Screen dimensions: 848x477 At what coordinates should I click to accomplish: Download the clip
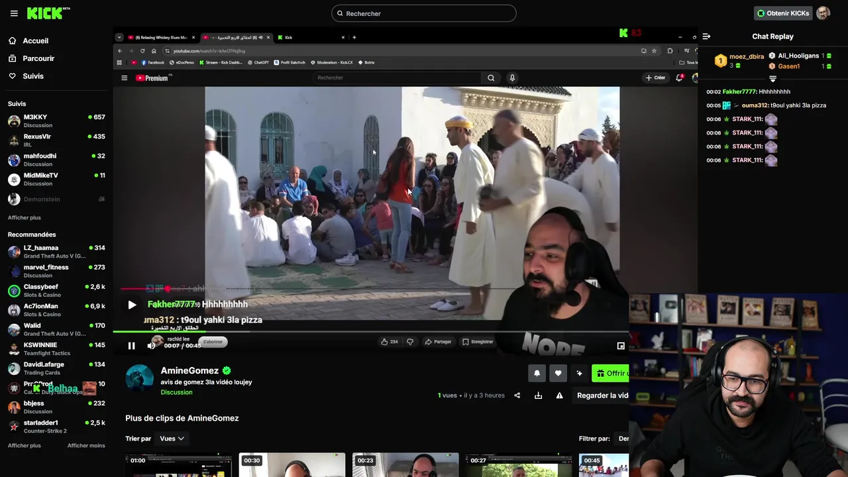(538, 396)
